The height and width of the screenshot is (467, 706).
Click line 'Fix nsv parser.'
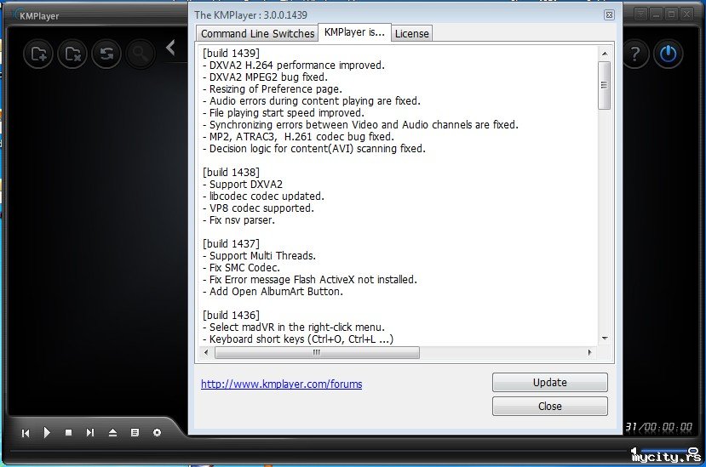coord(238,220)
